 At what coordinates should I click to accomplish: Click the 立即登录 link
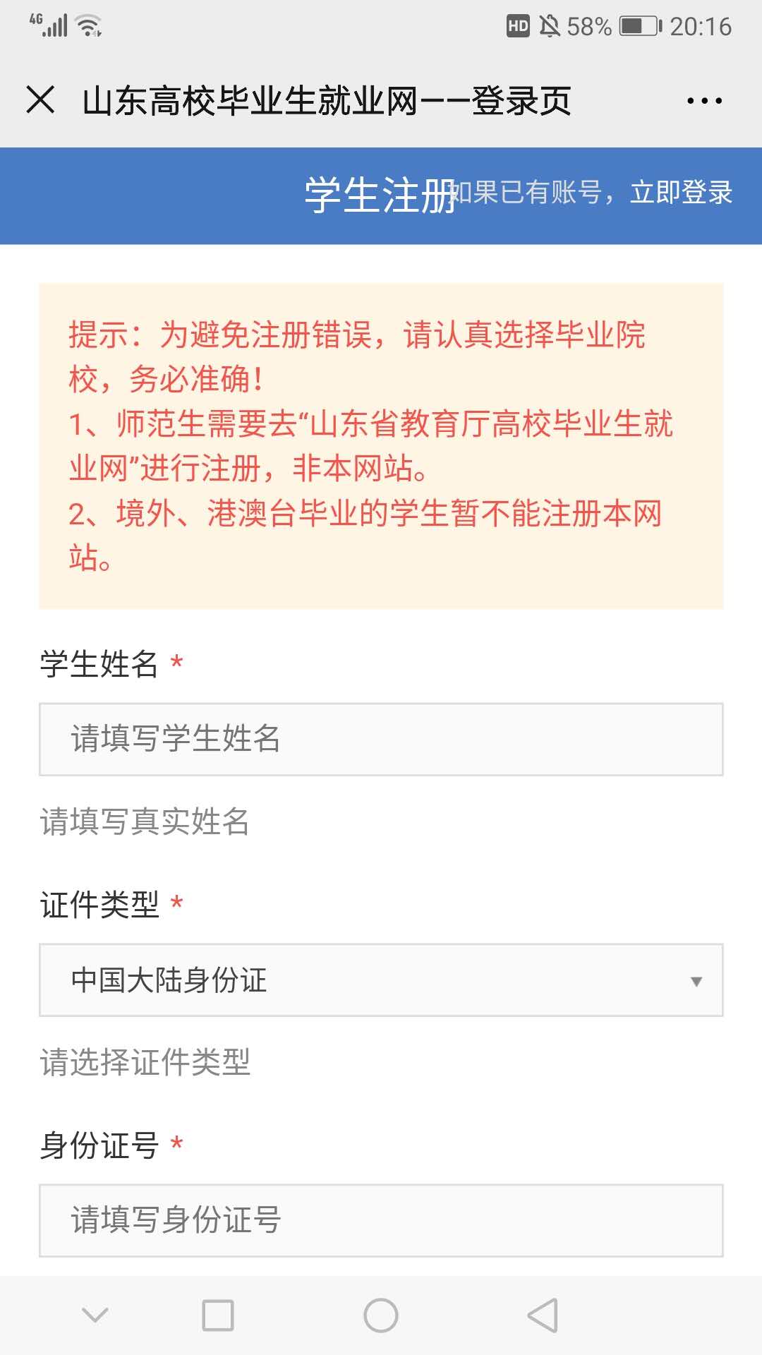click(682, 193)
